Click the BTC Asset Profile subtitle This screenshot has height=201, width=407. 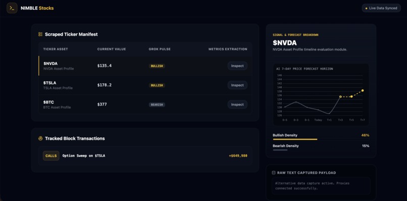[57, 107]
